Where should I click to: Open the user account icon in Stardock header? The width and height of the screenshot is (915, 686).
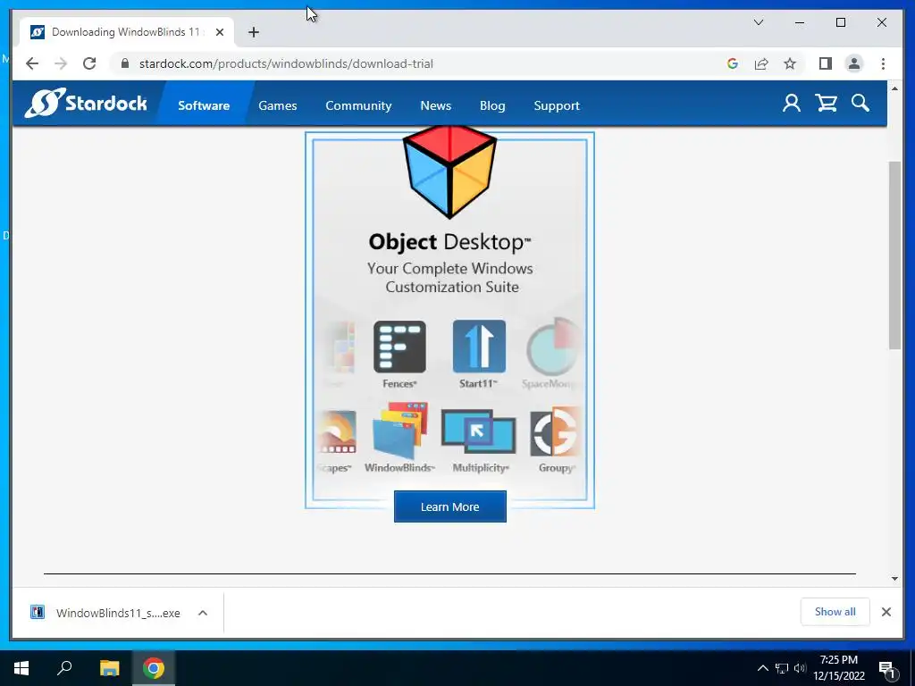click(792, 104)
